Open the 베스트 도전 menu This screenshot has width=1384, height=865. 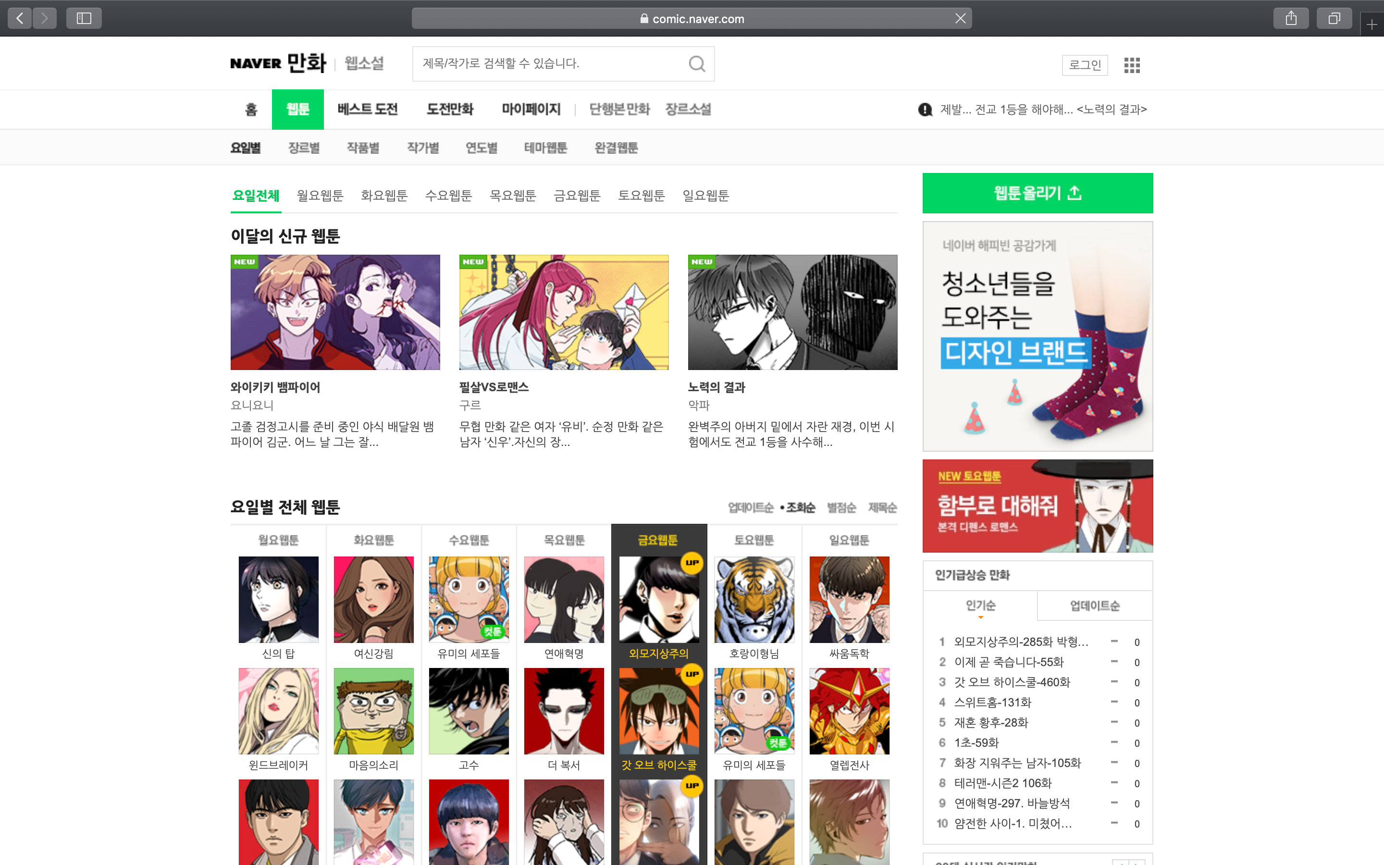point(367,109)
